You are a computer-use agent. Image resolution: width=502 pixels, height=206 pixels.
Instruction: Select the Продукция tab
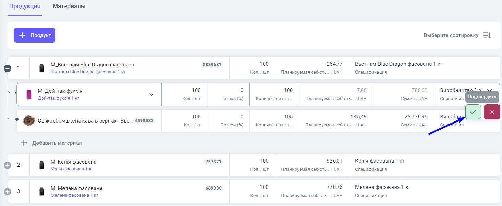point(25,6)
